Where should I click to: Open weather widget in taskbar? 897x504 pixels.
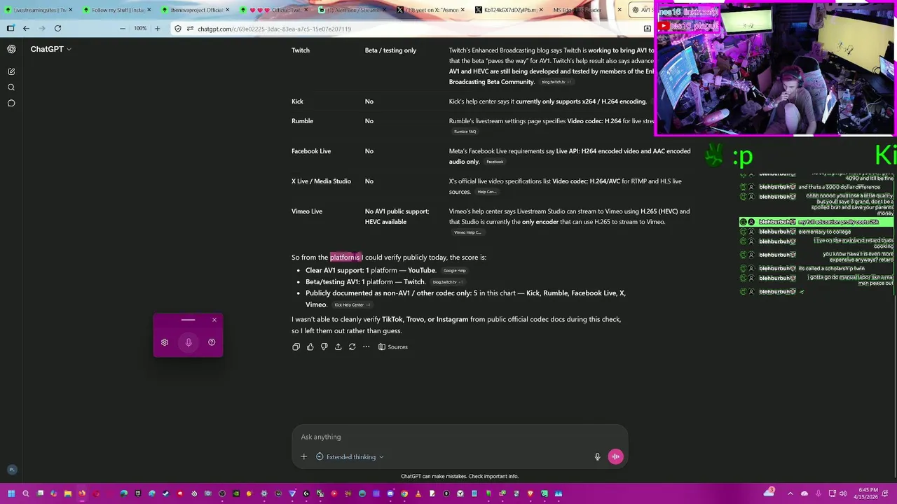coord(770,493)
